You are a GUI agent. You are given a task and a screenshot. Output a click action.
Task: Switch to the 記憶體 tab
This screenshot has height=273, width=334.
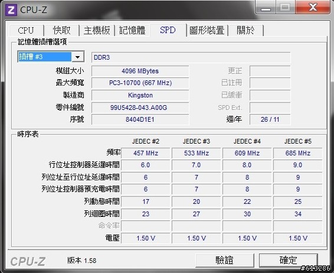[x=132, y=31]
